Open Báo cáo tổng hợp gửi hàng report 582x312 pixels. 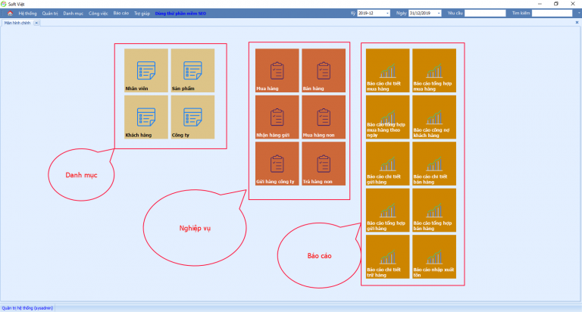[387, 211]
